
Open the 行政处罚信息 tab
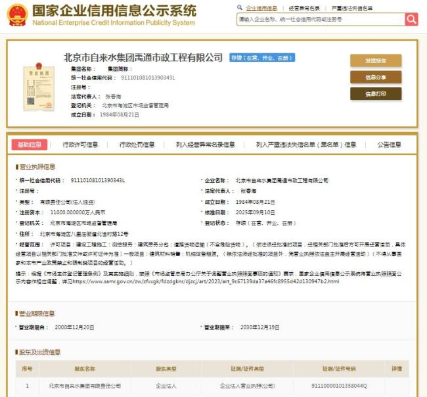pyautogui.click(x=137, y=145)
